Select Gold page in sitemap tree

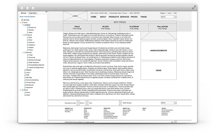(x=30, y=37)
